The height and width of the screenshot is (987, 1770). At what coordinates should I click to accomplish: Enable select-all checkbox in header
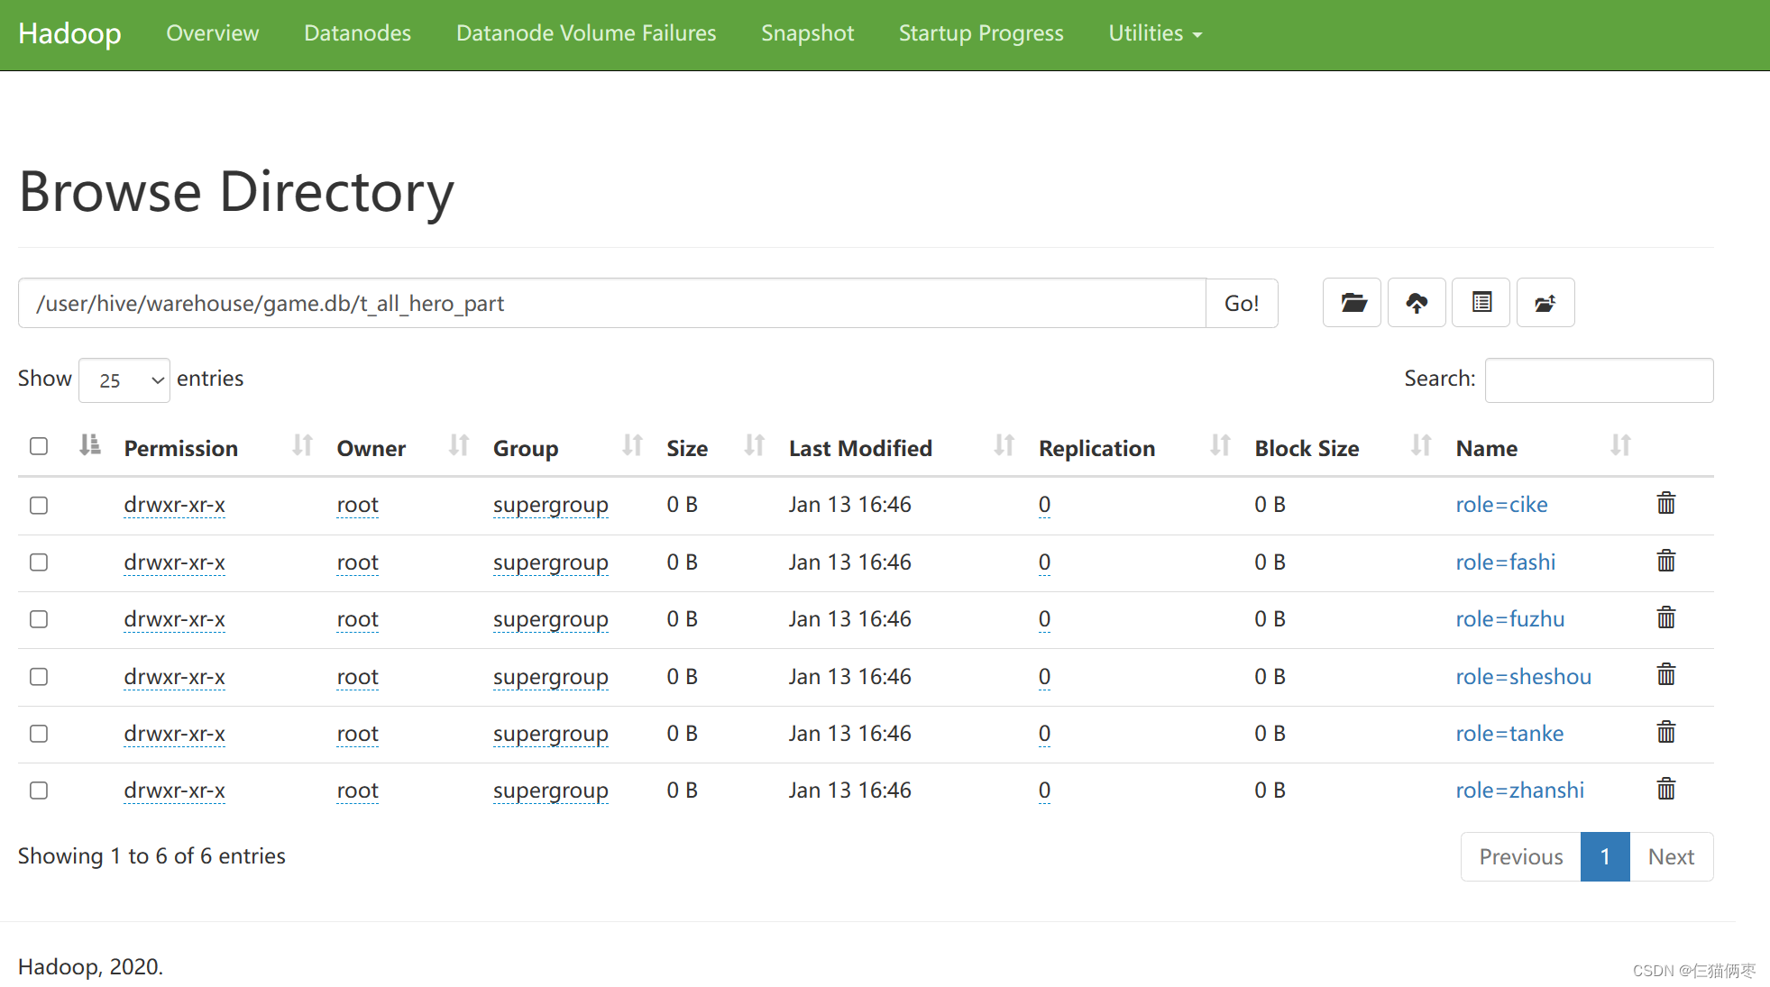pyautogui.click(x=39, y=446)
